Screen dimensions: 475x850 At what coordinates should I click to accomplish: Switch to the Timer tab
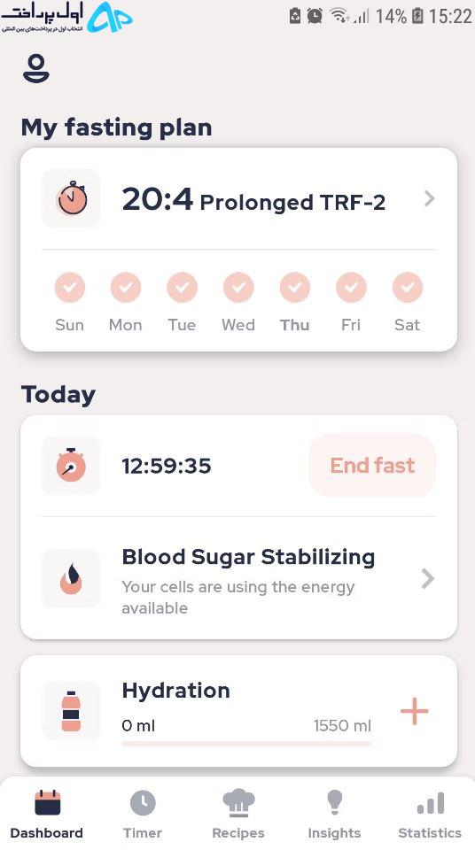pyautogui.click(x=142, y=815)
